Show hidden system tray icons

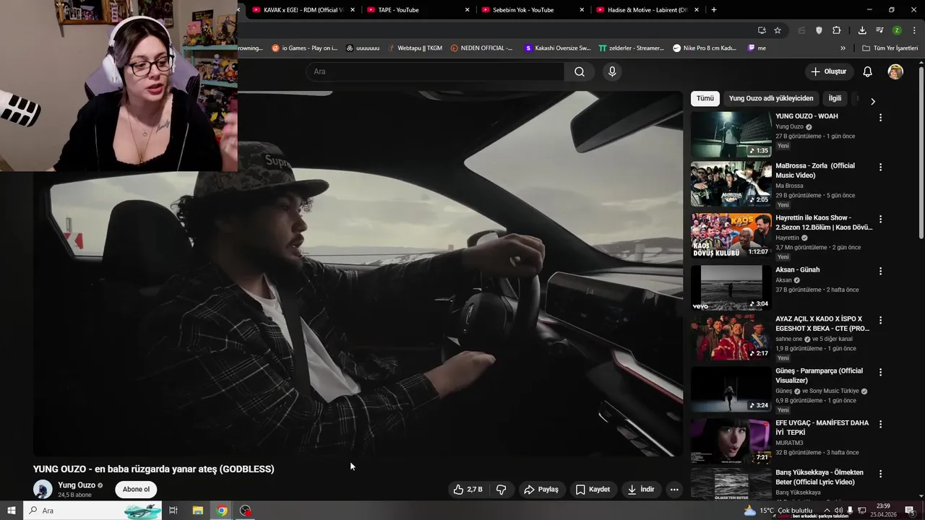coord(827,511)
